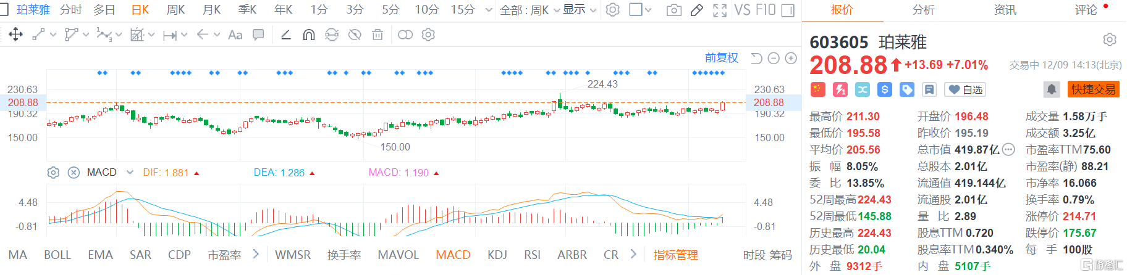This screenshot has width=1127, height=275.
Task: Select the arrow annotation tool
Action: (202, 35)
